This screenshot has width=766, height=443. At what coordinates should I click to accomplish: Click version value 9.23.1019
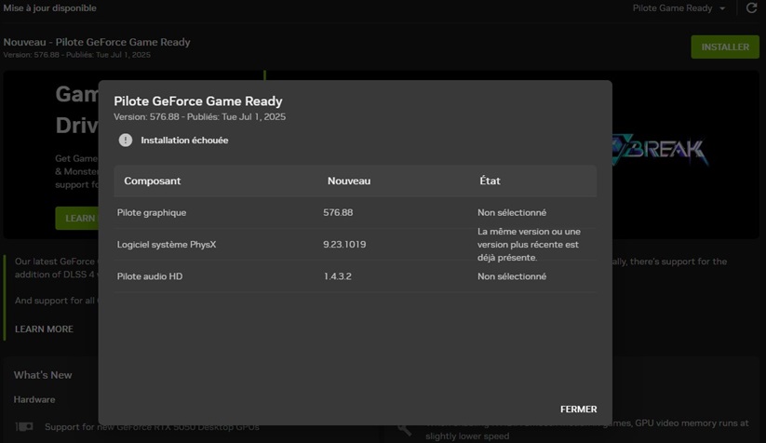[x=344, y=244]
